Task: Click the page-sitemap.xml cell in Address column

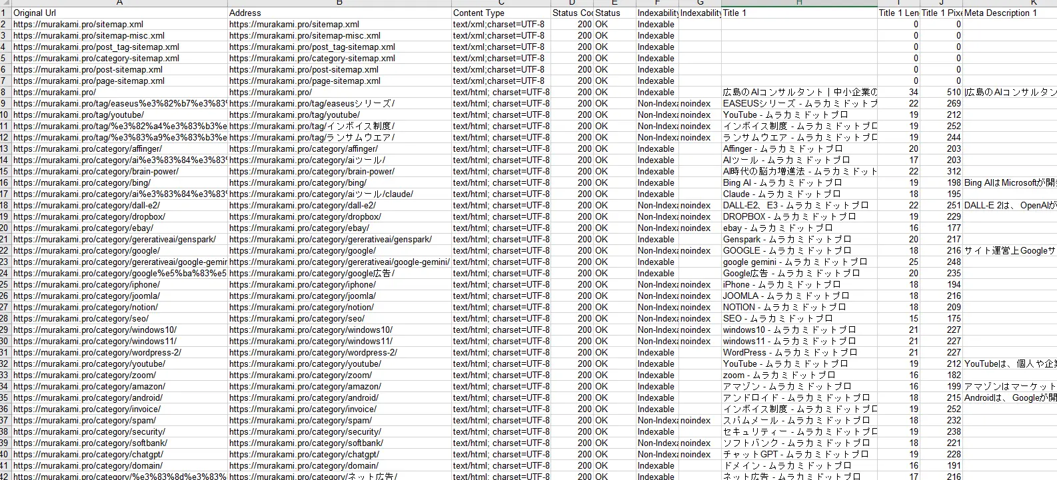Action: (339, 81)
